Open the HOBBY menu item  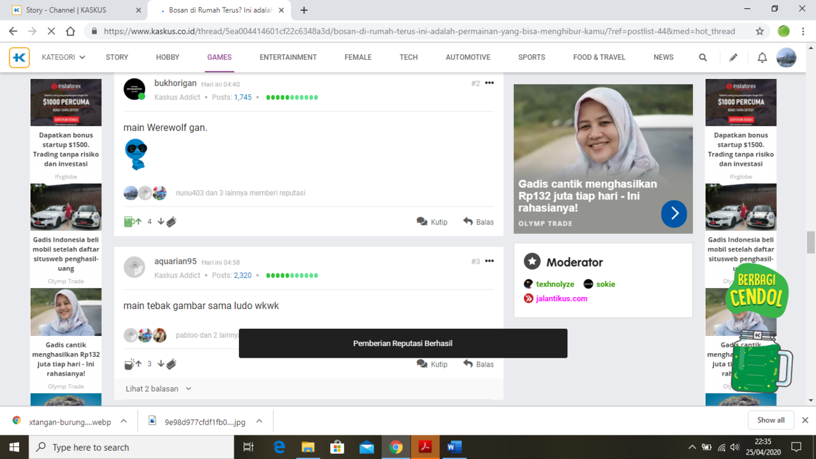tap(168, 57)
